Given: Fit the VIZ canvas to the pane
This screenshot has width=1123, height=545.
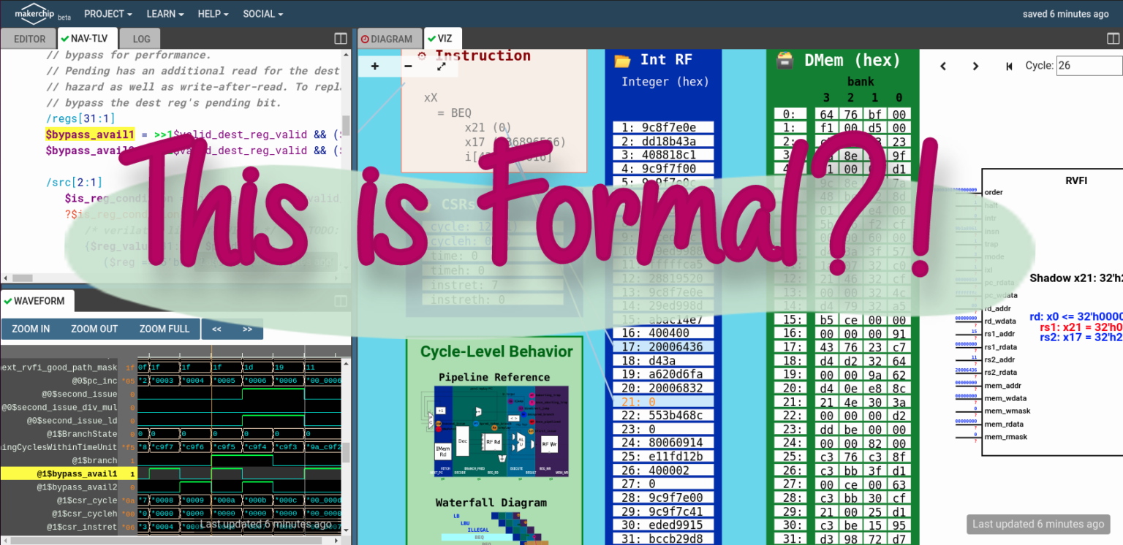Looking at the screenshot, I should click(441, 66).
